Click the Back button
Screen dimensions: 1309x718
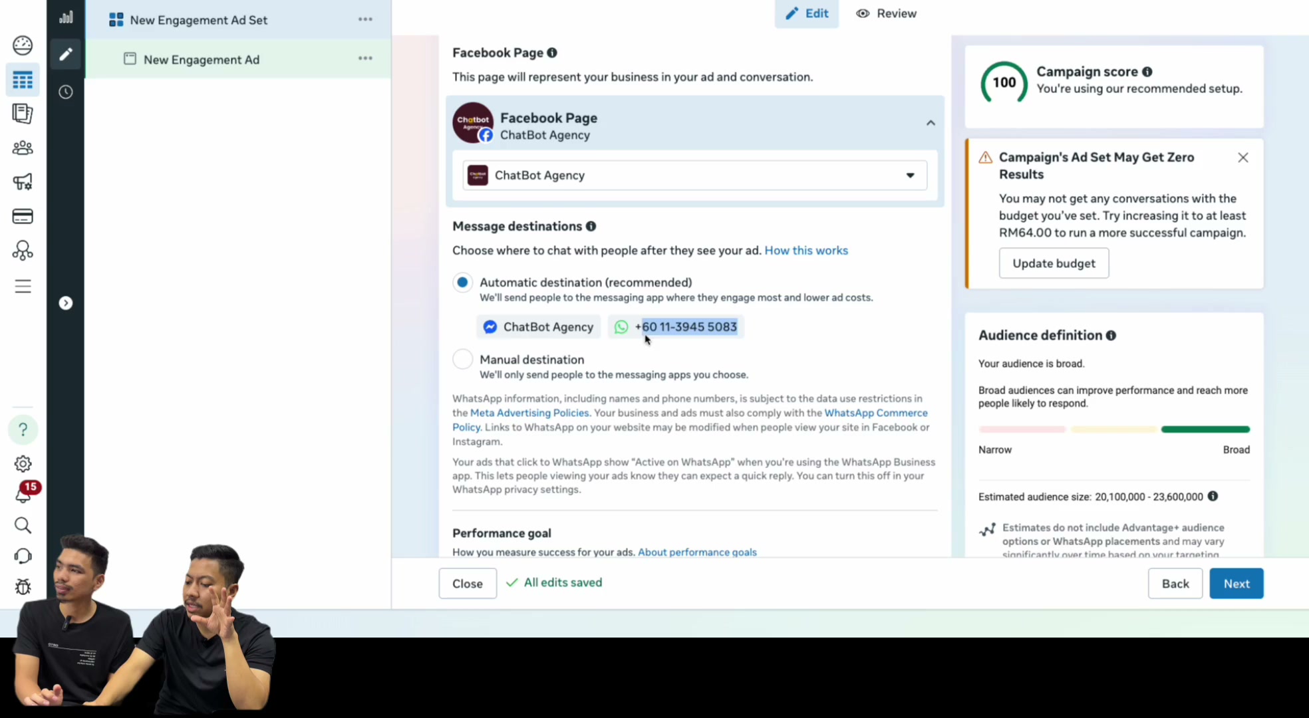coord(1175,584)
